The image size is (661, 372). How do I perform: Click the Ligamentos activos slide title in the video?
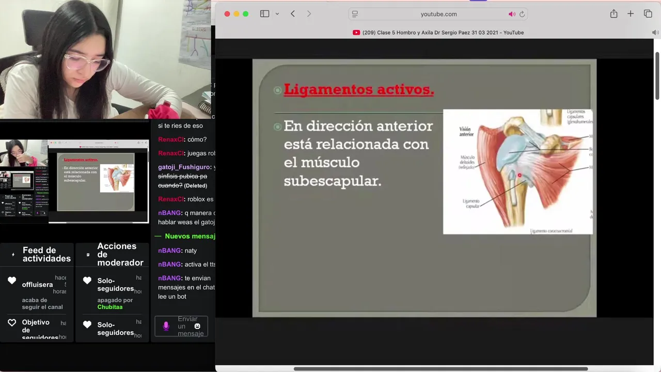[x=359, y=89]
